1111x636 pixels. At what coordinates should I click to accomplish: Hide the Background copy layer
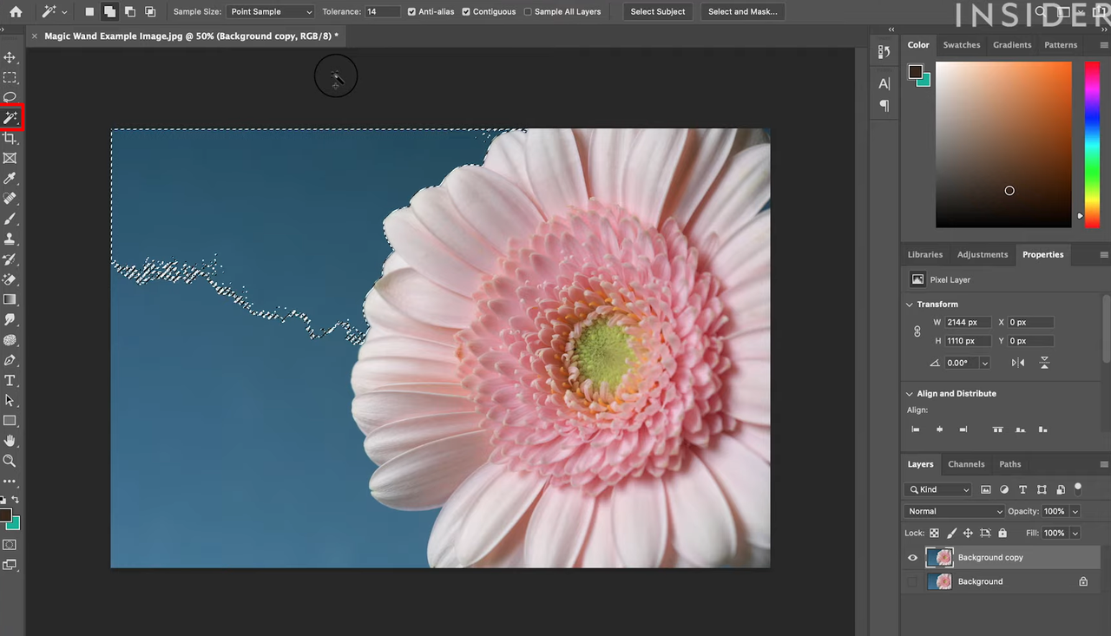point(912,557)
